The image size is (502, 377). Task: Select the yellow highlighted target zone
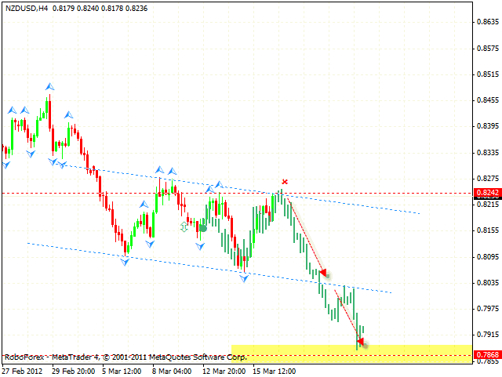(x=353, y=351)
